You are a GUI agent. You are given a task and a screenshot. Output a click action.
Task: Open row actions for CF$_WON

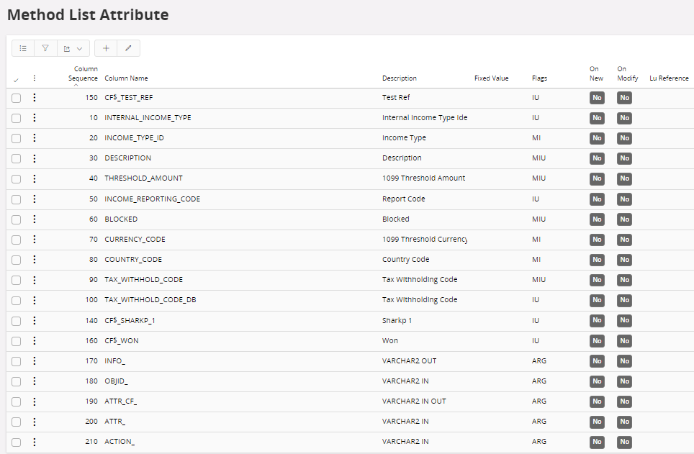click(x=35, y=340)
